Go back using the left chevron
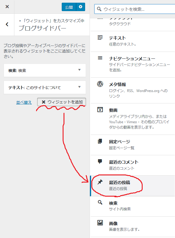The width and height of the screenshot is (175, 238). click(x=7, y=24)
